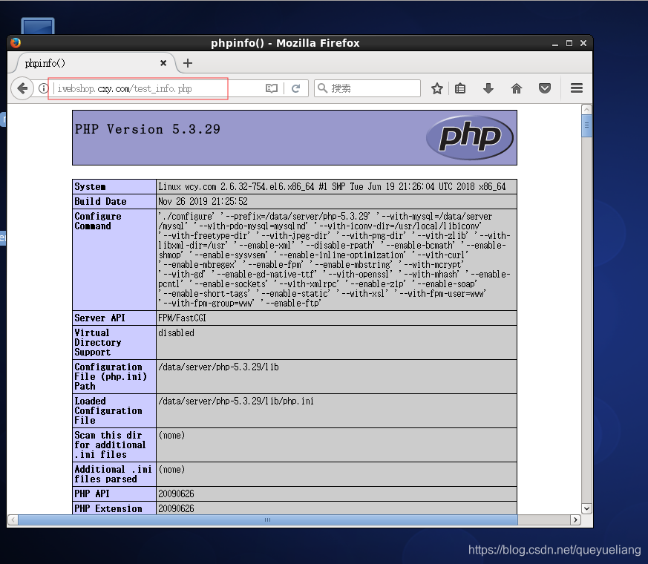648x564 pixels.
Task: Click the PHP Version 5.3.29 heading
Action: [x=148, y=129]
